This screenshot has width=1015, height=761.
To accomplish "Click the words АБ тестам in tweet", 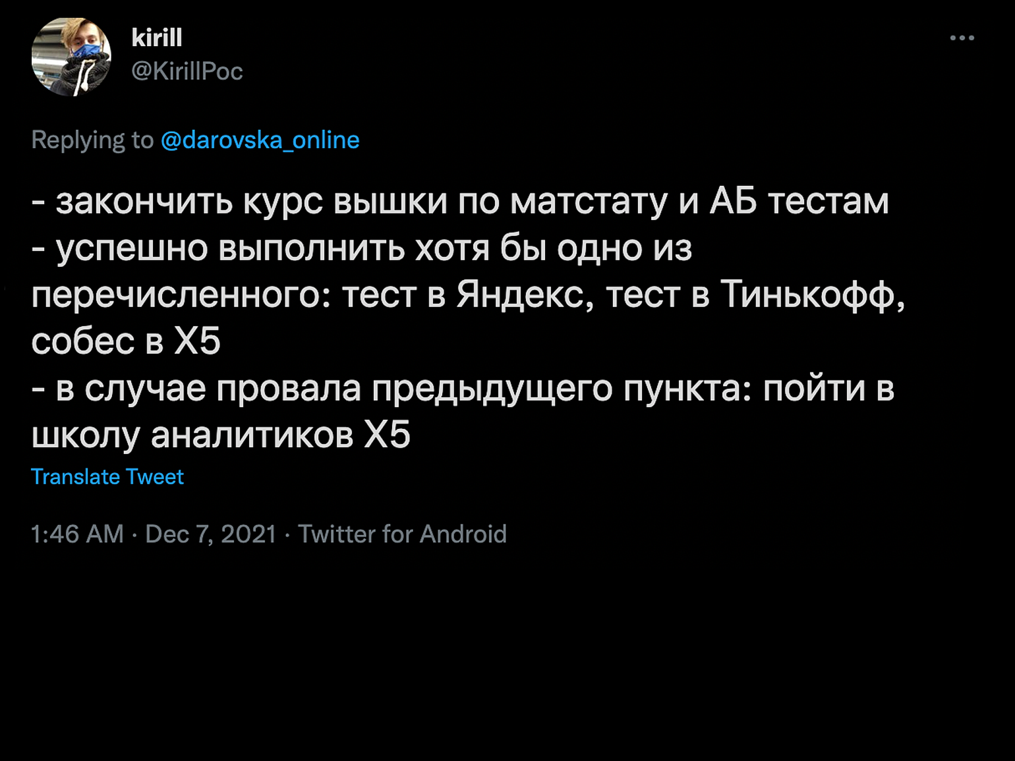I will [799, 201].
